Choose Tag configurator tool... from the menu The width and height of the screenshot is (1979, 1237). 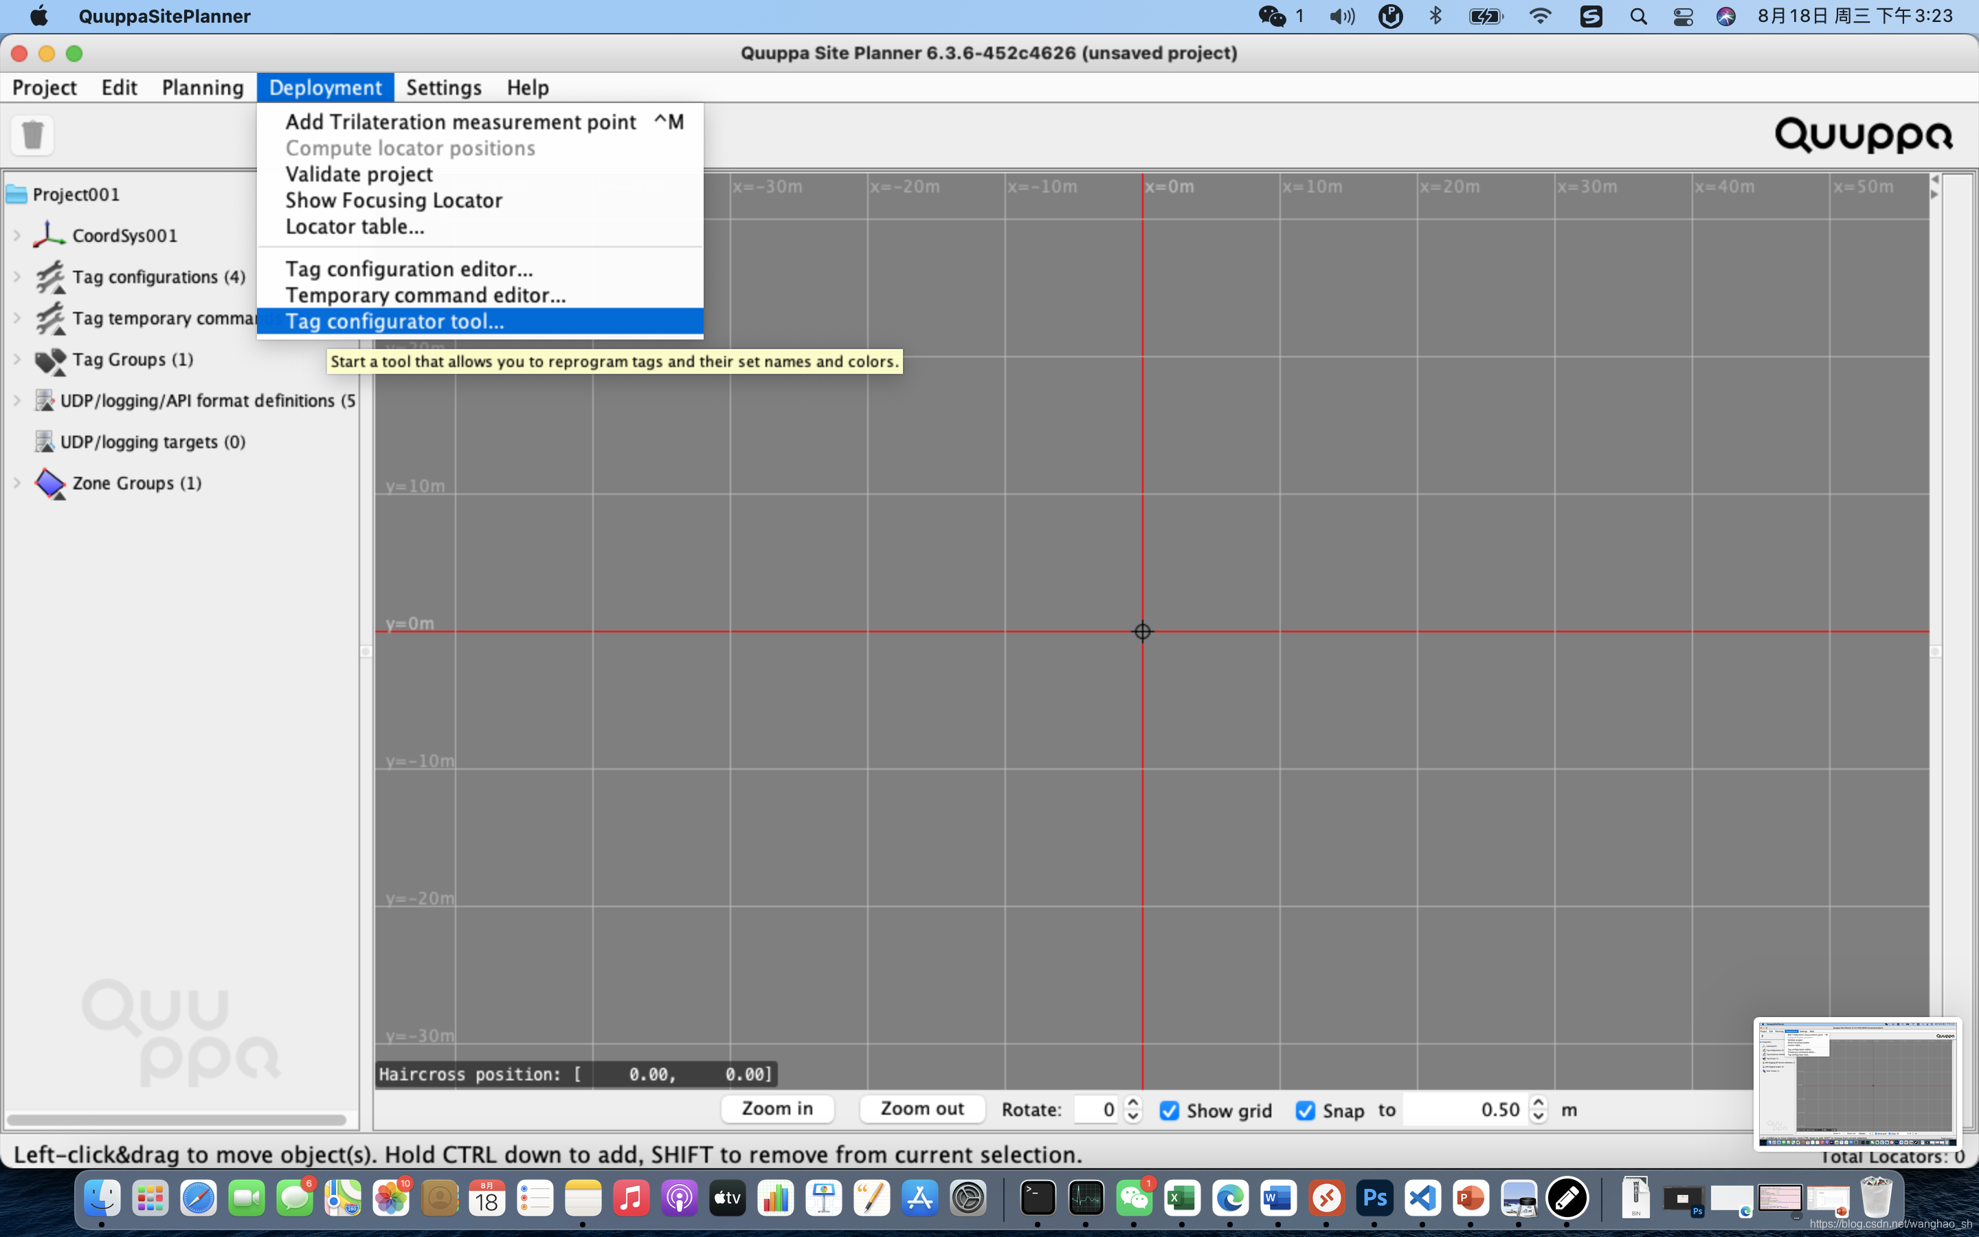tap(480, 322)
